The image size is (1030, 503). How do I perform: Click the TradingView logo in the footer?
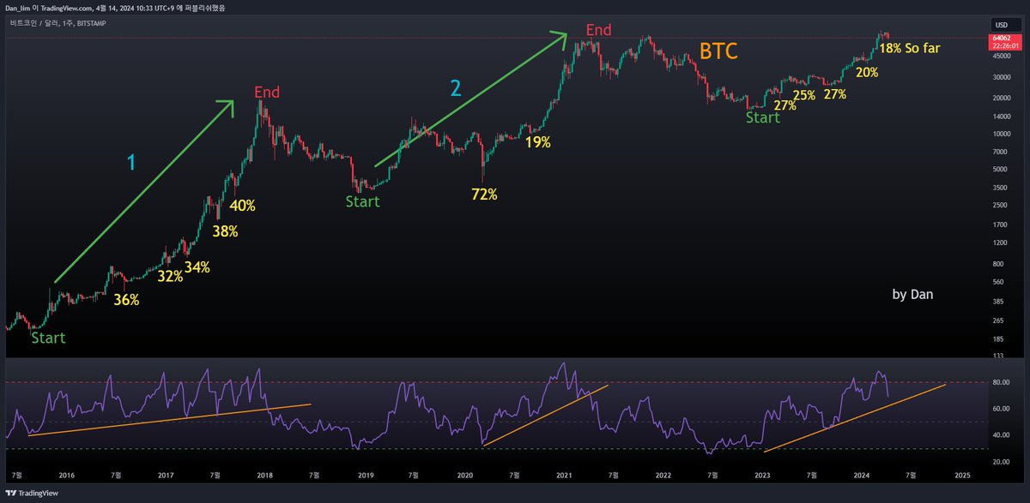(x=33, y=494)
